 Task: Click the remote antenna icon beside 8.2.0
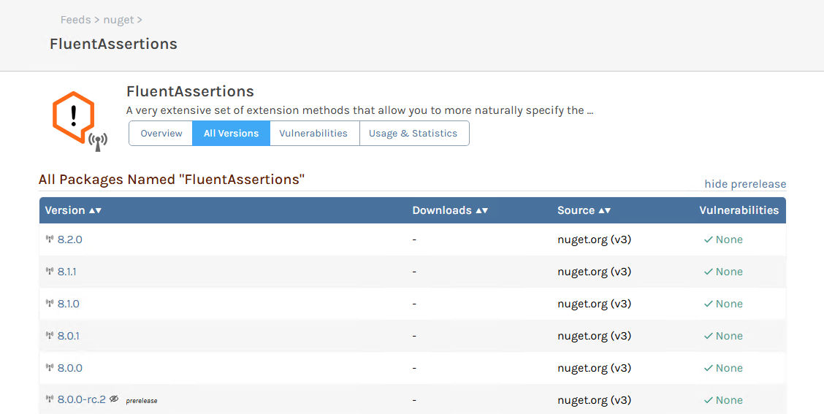click(50, 239)
